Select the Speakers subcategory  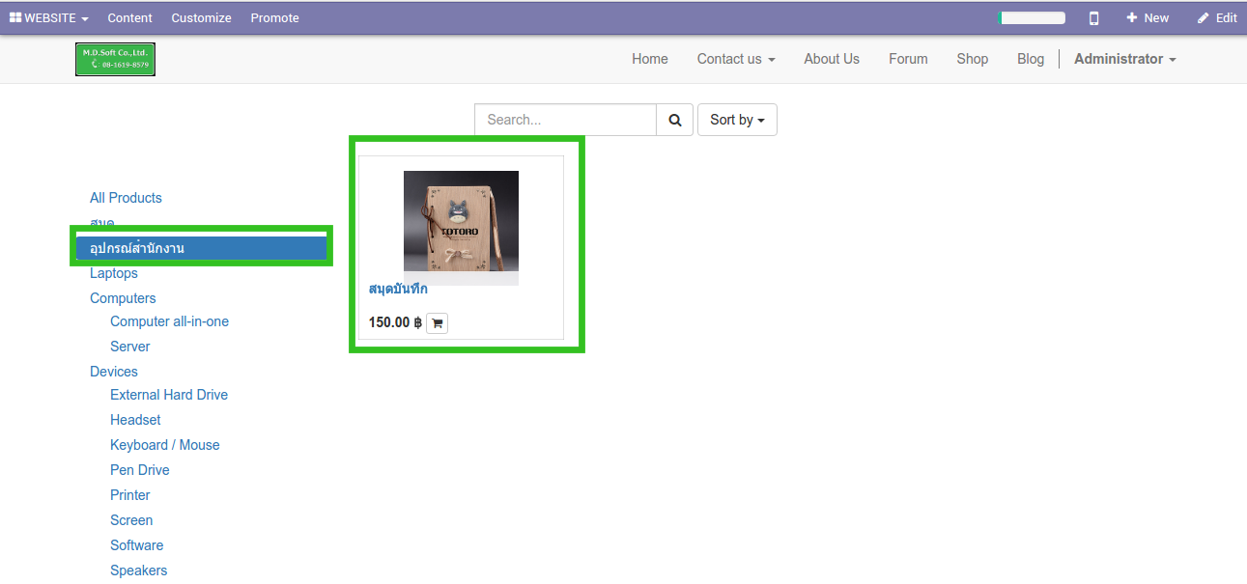139,570
